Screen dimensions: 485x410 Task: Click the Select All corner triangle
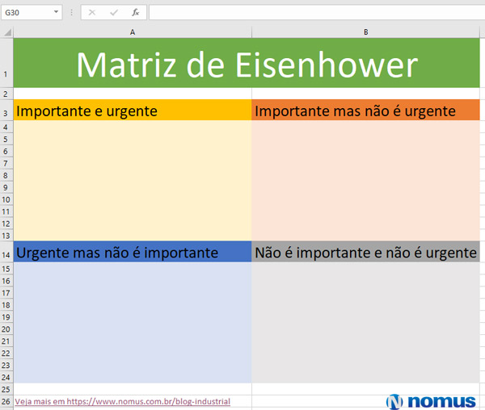pyautogui.click(x=6, y=31)
